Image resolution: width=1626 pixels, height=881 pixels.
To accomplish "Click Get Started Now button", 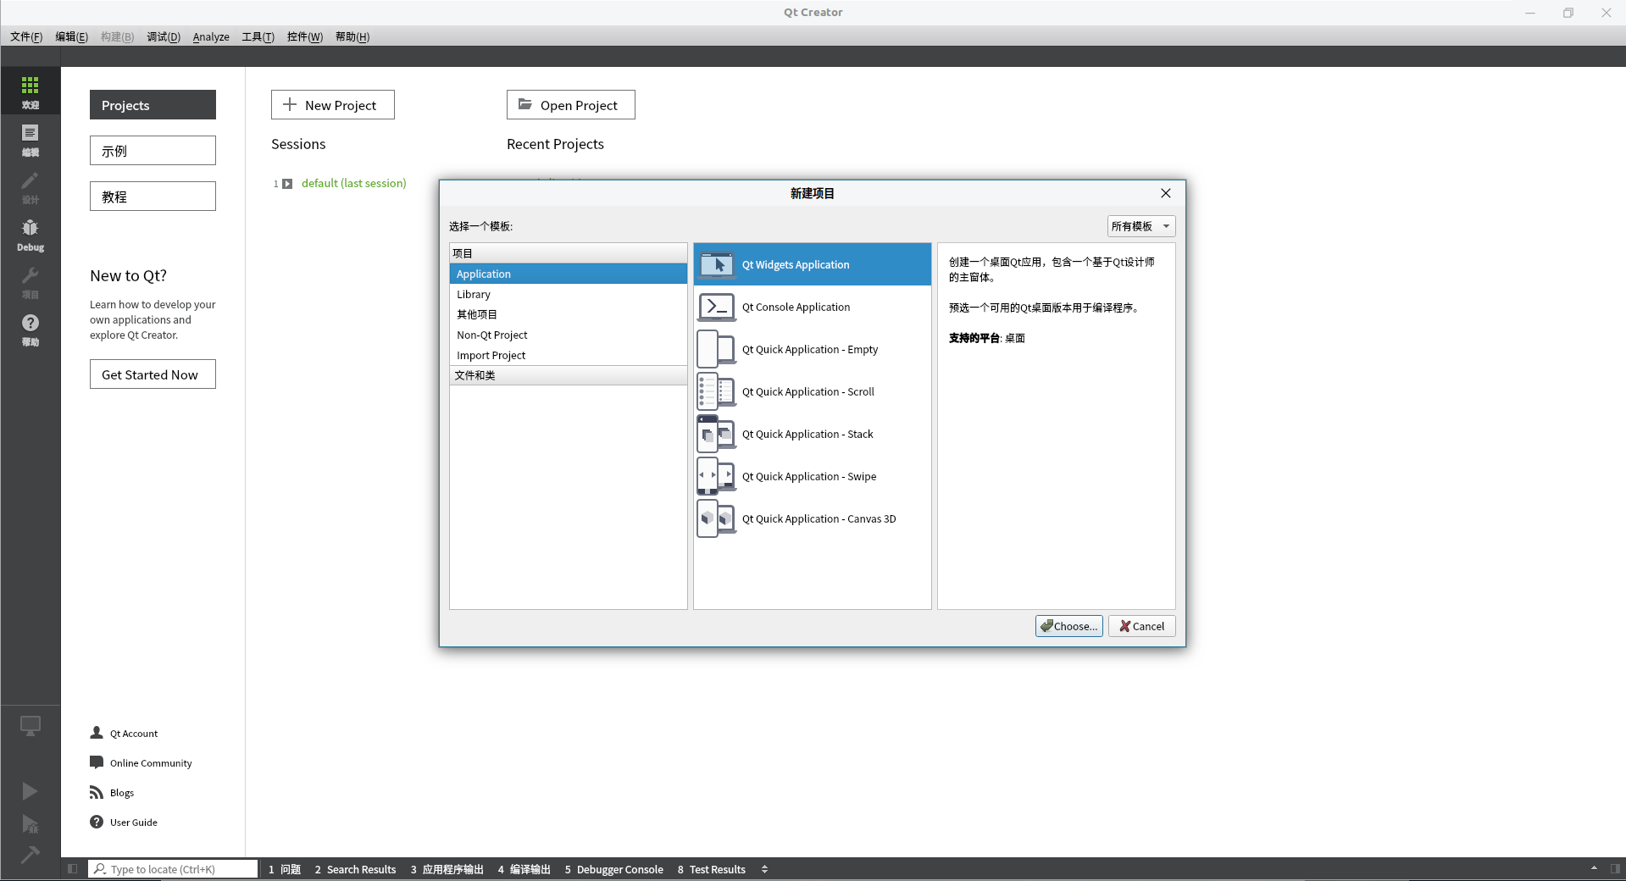I will pyautogui.click(x=153, y=374).
